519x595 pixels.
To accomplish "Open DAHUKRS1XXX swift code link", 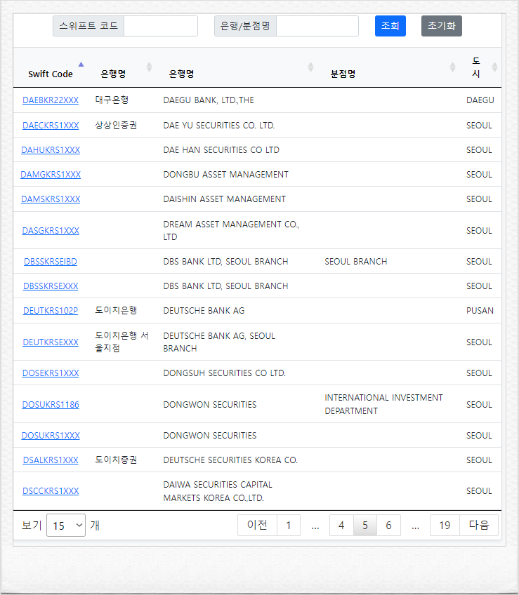I will pyautogui.click(x=51, y=150).
